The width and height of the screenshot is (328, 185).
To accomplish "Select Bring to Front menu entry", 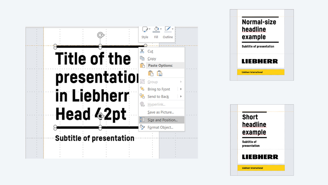I will [x=159, y=89].
